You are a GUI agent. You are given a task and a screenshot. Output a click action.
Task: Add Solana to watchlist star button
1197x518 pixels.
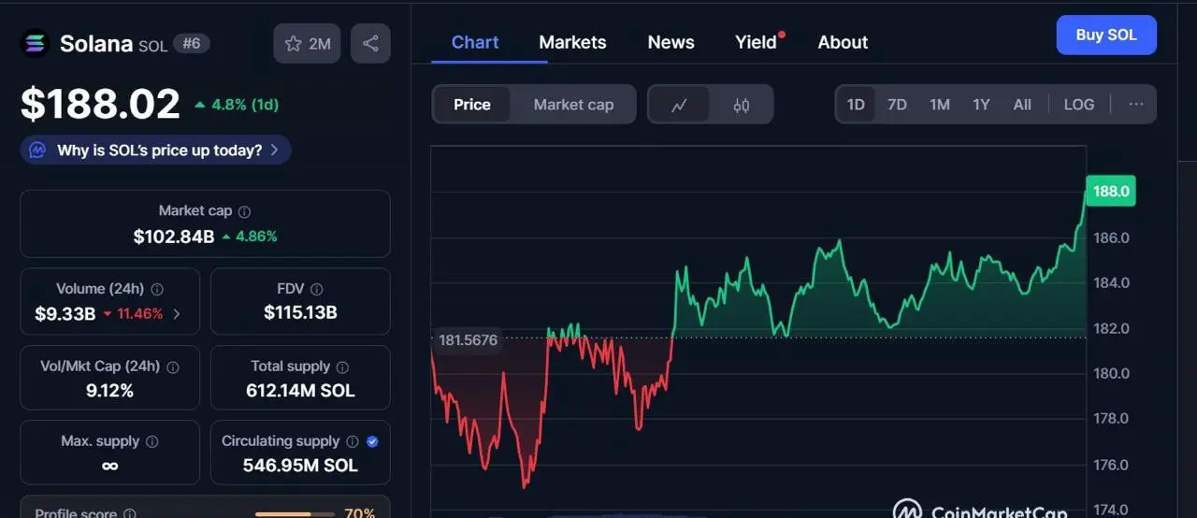click(x=307, y=43)
